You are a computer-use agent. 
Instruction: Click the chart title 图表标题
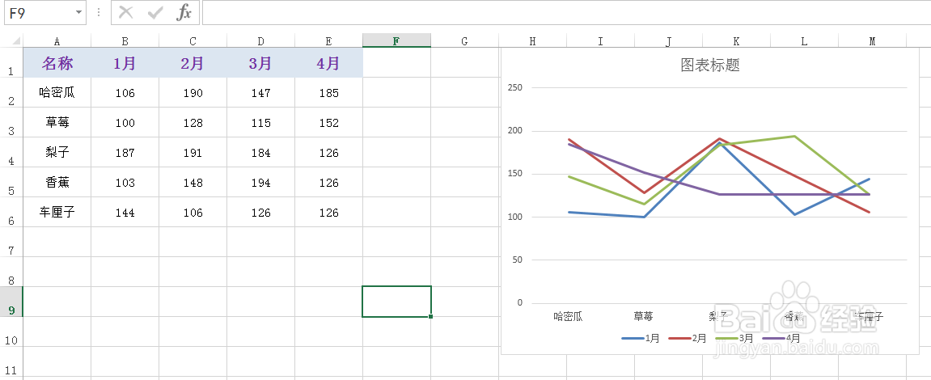(x=709, y=65)
